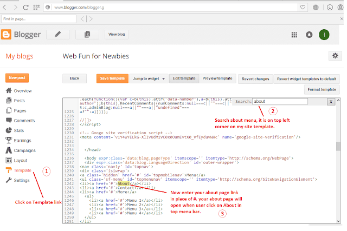
Task: Click Menu 1 text in code
Action: [134, 201]
